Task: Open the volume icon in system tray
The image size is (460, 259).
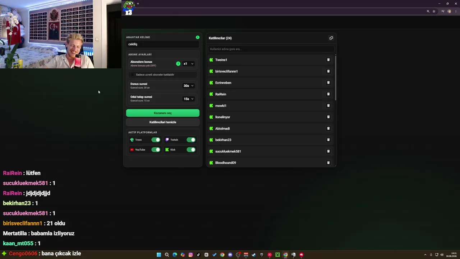Action: pyautogui.click(x=442, y=255)
